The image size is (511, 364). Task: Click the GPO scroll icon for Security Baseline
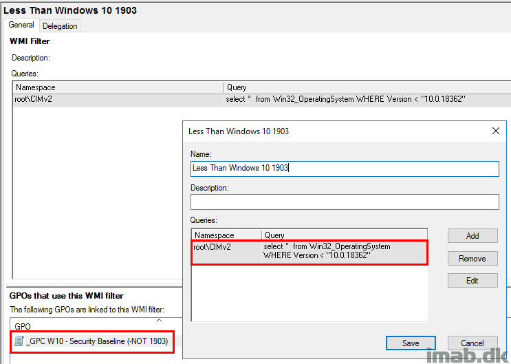(19, 341)
